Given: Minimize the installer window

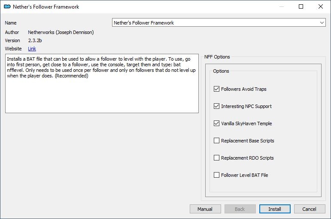Looking at the screenshot, I should (x=281, y=6).
